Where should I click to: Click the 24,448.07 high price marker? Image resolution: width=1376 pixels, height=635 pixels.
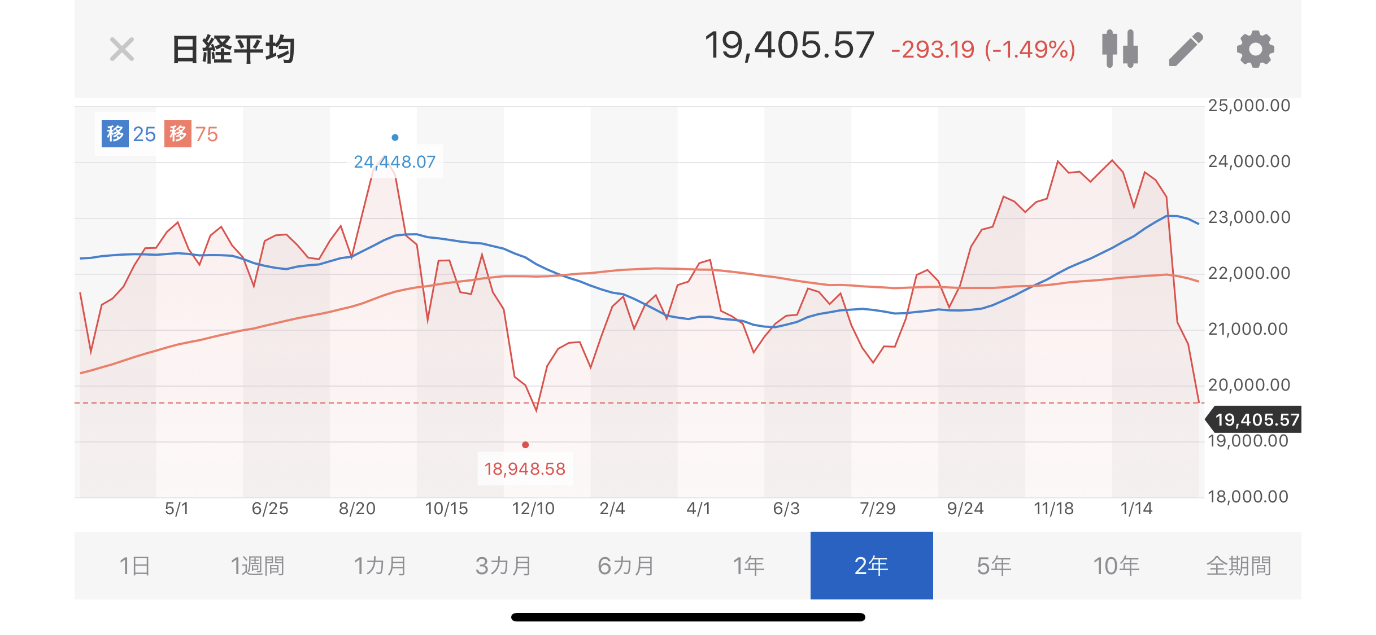pos(395,162)
